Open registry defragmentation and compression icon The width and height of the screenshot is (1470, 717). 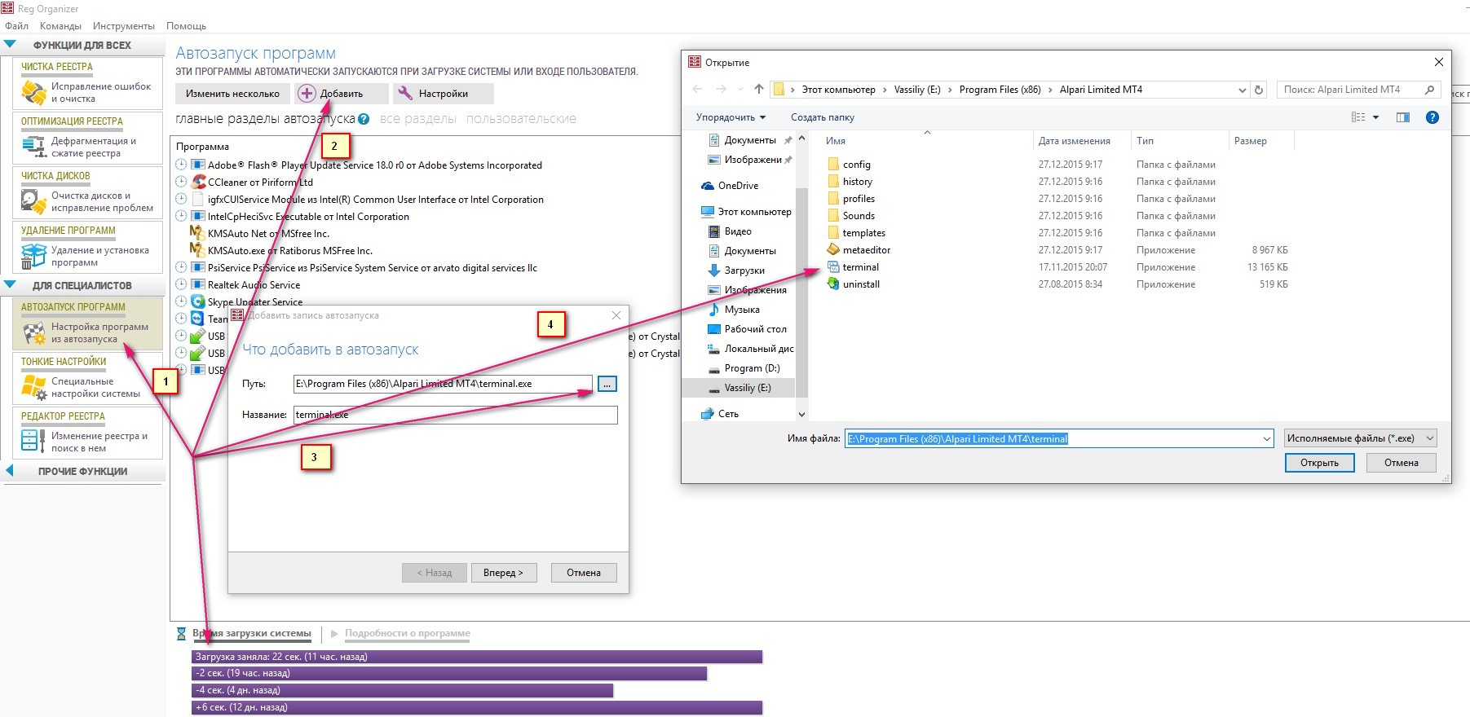[33, 147]
